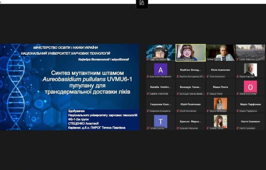This screenshot has width=266, height=170.
Task: Select the Вербіян Володимир participant tile
Action: click(191, 70)
